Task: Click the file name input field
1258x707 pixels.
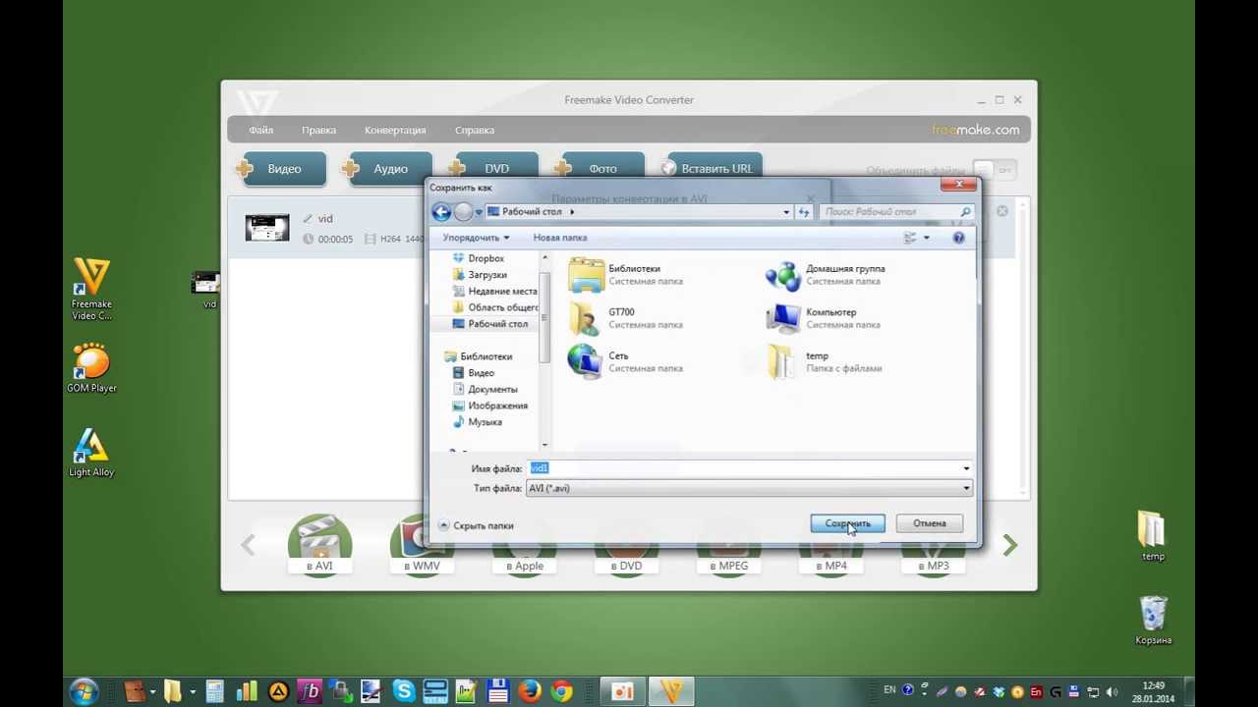Action: click(749, 469)
